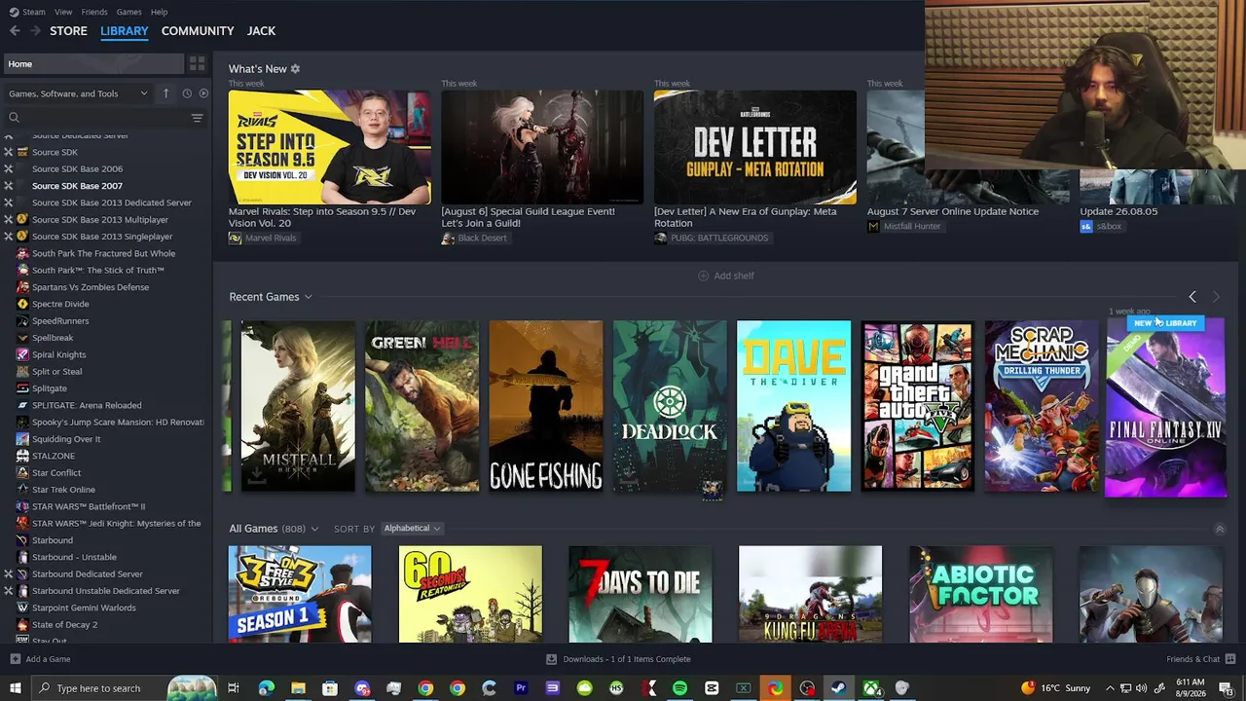Expand the Recent Games shelf dropdown

click(308, 297)
